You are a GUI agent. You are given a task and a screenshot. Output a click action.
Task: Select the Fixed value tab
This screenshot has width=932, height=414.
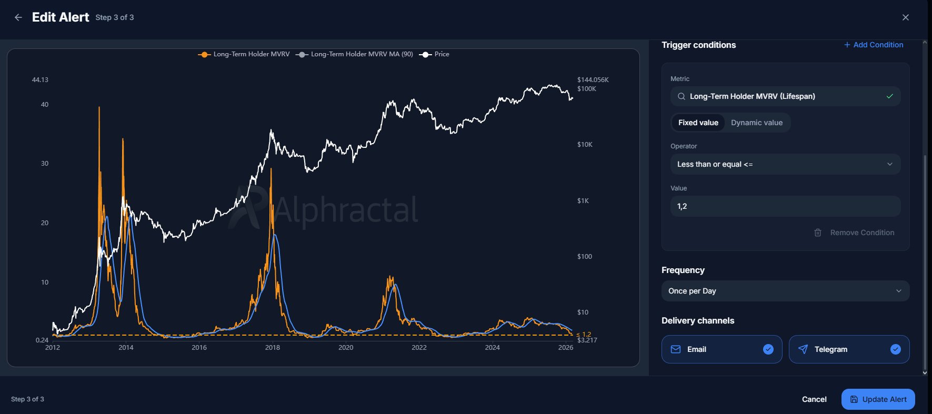point(698,123)
